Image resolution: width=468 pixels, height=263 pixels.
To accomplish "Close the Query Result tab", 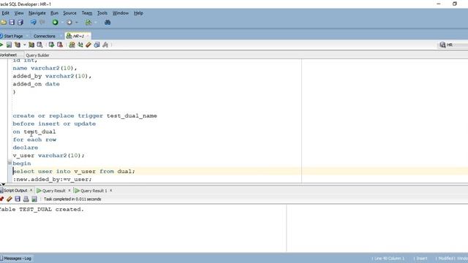I will pyautogui.click(x=69, y=190).
